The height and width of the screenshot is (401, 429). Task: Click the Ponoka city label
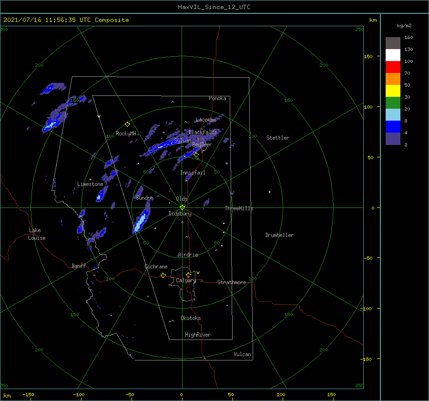tap(217, 98)
